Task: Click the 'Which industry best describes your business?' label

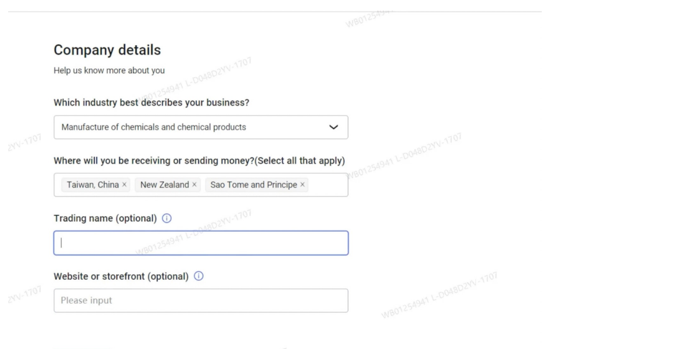Action: pyautogui.click(x=152, y=103)
